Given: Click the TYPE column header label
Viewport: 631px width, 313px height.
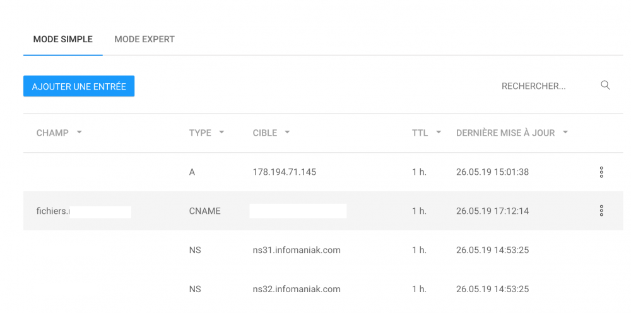Looking at the screenshot, I should pos(200,133).
